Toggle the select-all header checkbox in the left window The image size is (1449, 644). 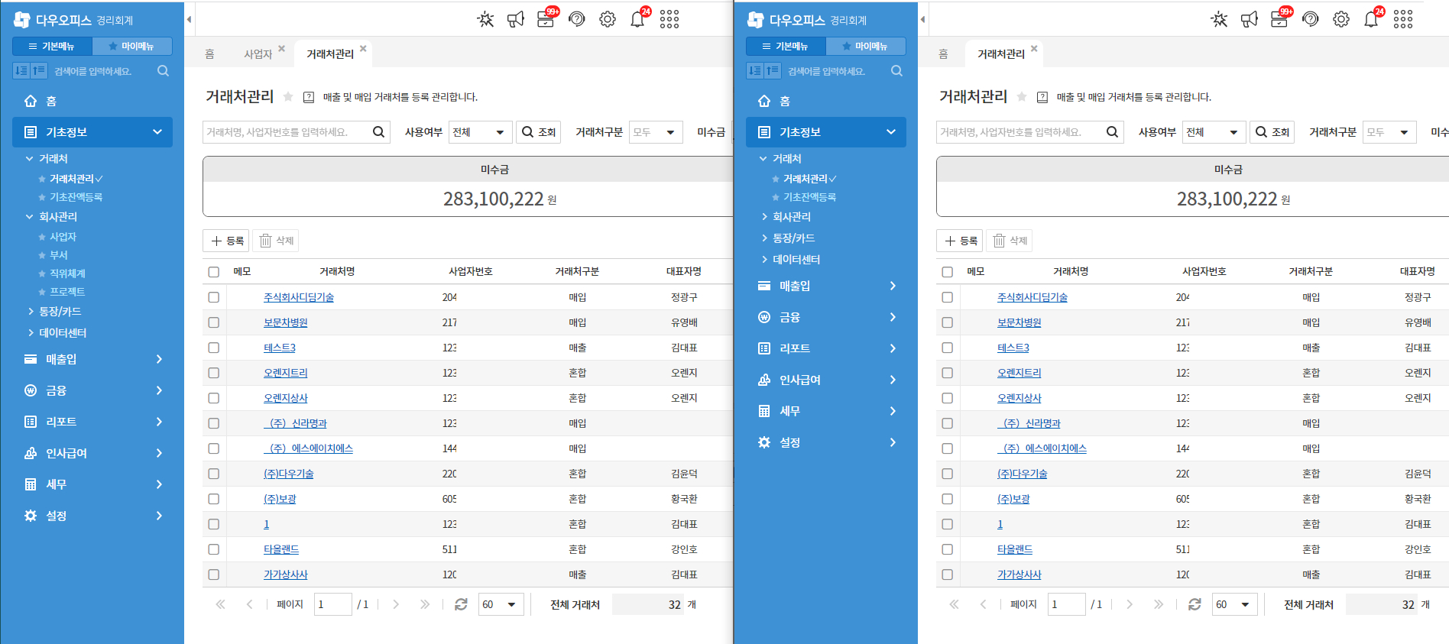tap(214, 272)
